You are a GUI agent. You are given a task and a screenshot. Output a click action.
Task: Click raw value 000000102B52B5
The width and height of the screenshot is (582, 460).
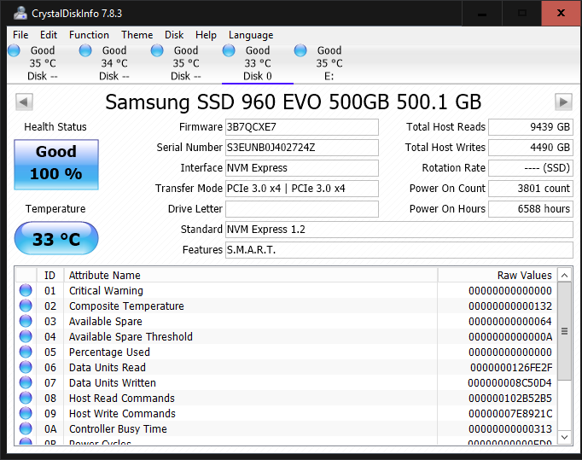pyautogui.click(x=510, y=399)
